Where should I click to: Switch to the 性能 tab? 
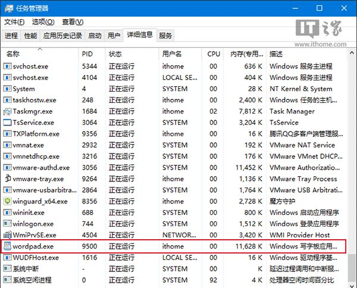coord(30,36)
